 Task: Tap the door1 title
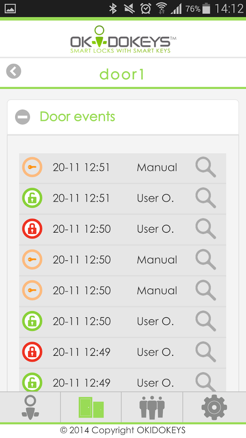click(122, 74)
